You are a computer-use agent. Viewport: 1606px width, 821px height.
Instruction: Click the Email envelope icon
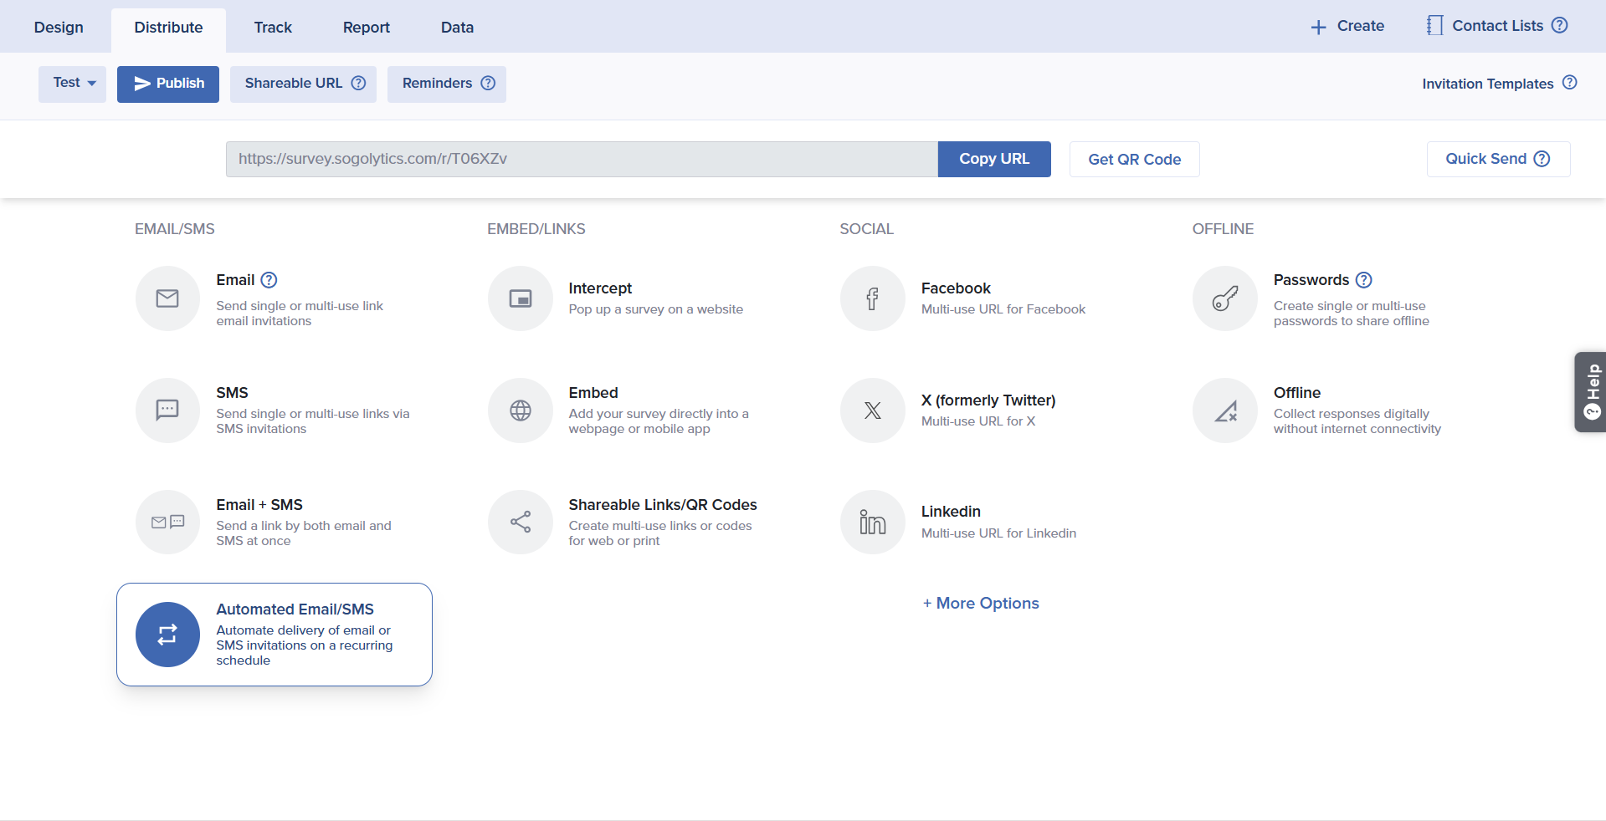(x=167, y=298)
